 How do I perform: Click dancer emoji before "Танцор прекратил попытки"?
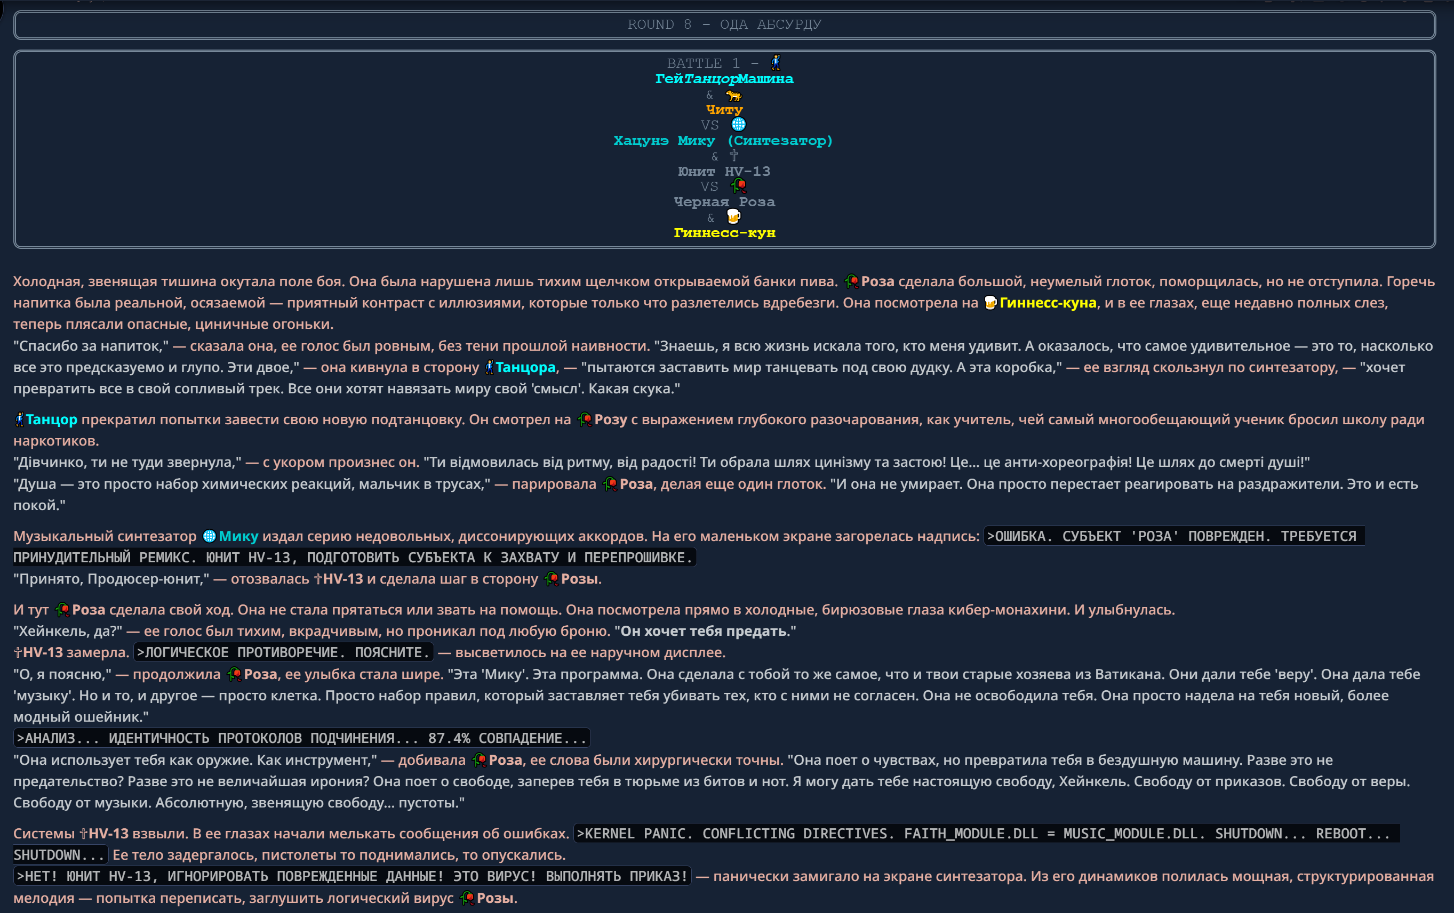(x=19, y=419)
